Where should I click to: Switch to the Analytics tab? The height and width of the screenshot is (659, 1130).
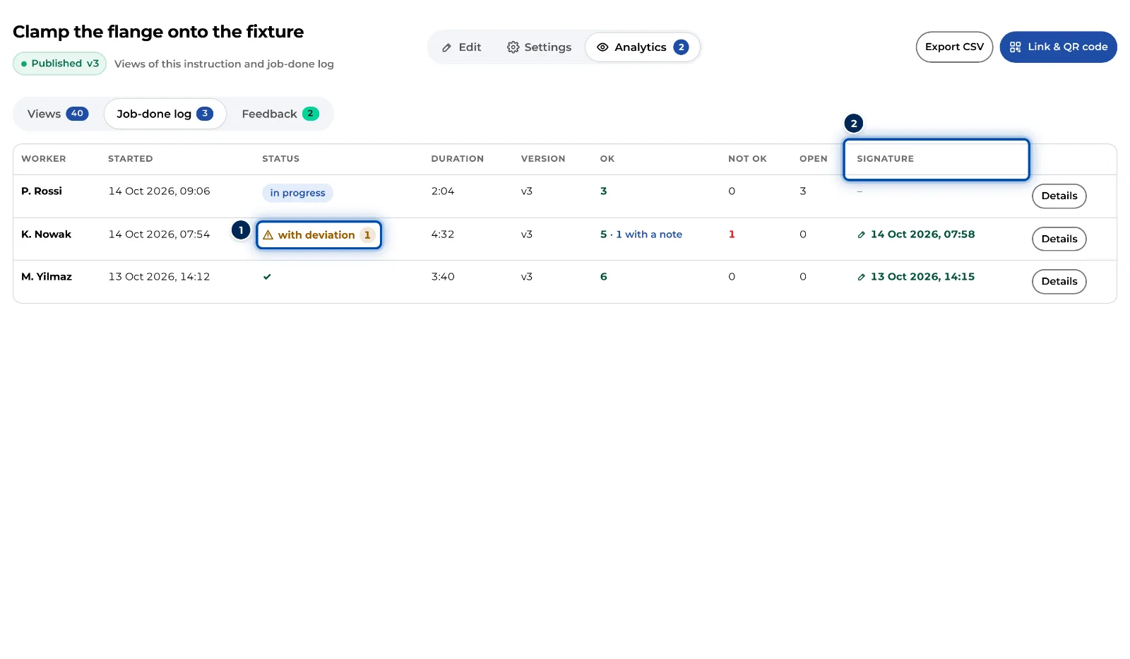click(642, 47)
